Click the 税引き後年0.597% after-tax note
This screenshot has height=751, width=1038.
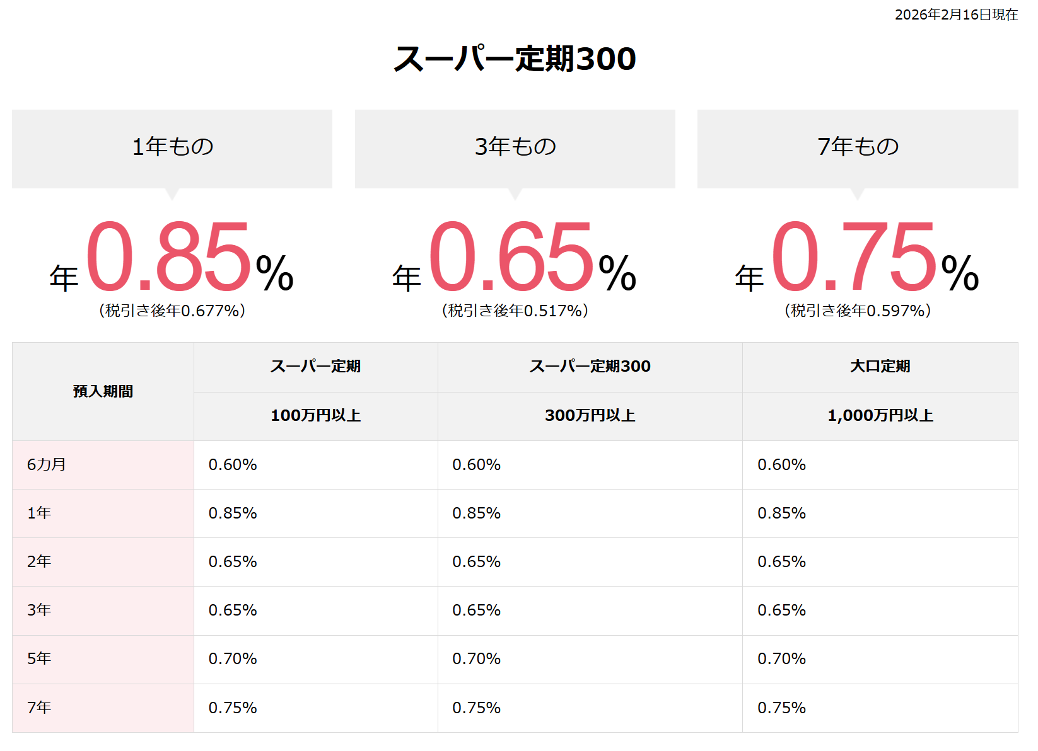click(x=858, y=311)
